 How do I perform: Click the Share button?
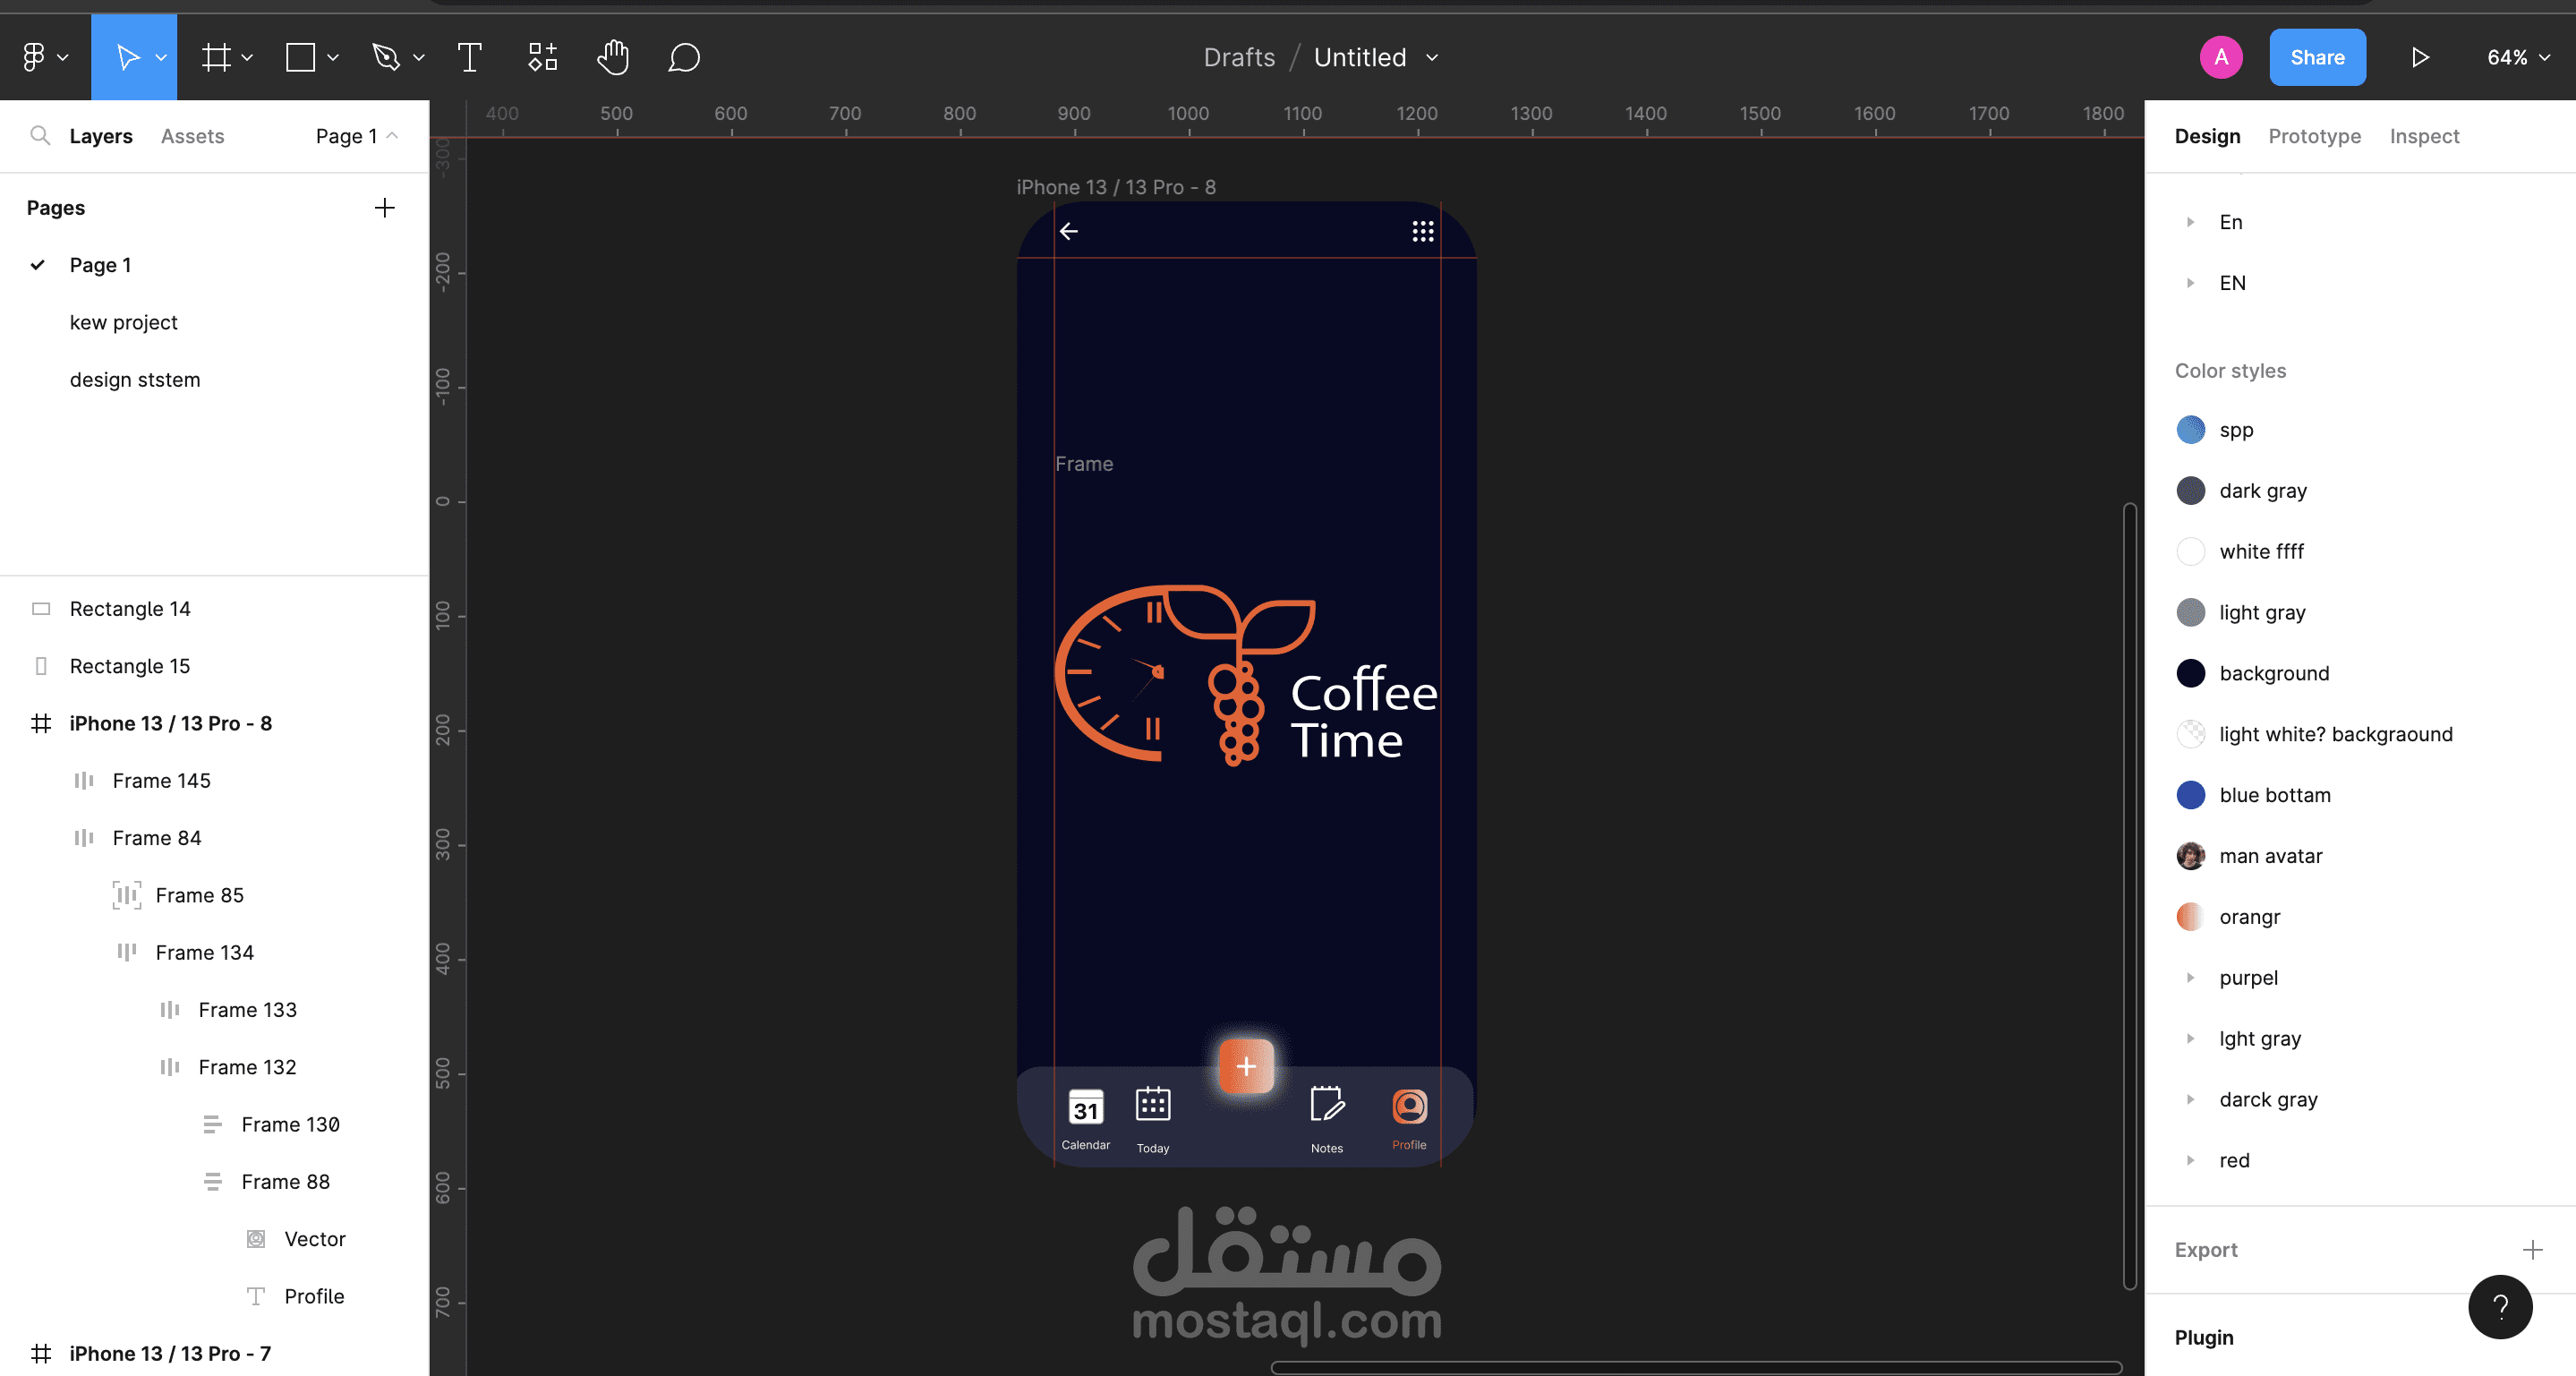[2317, 57]
